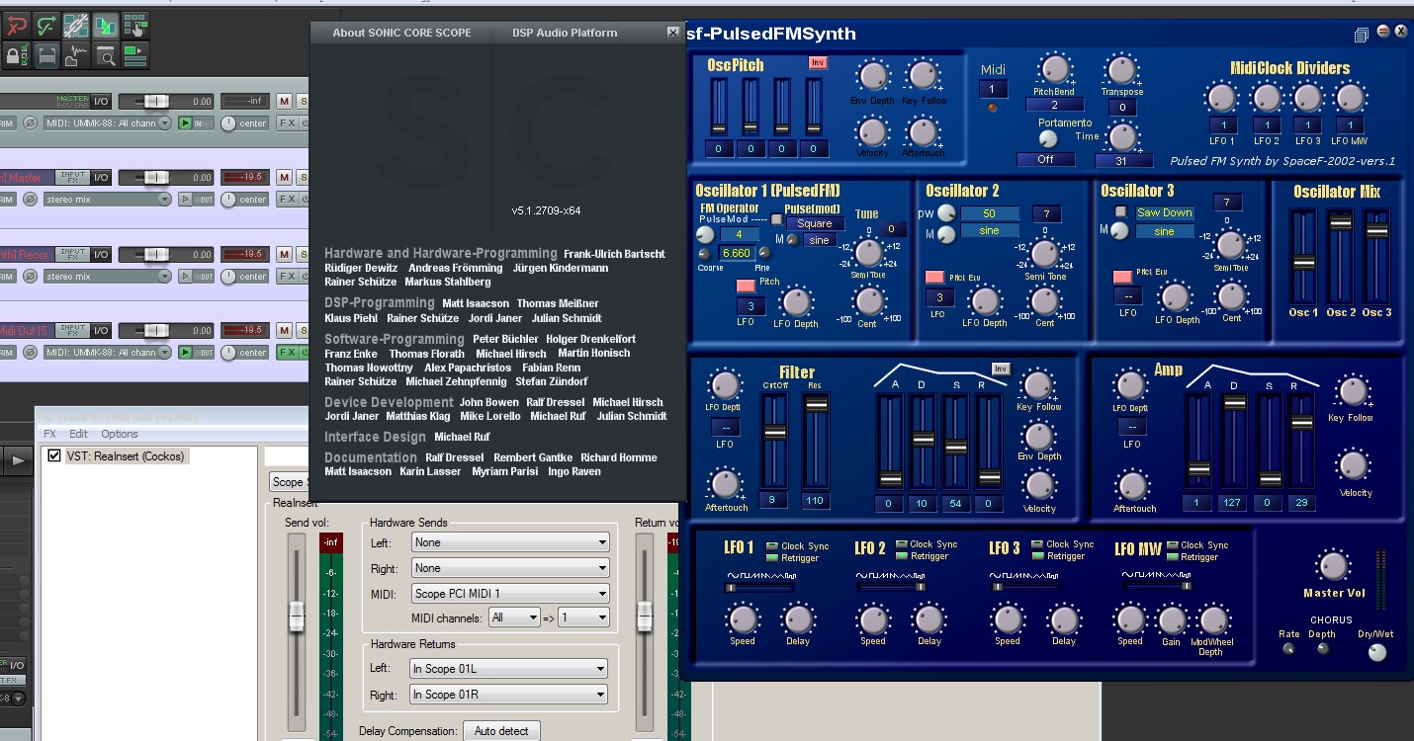Image resolution: width=1414 pixels, height=741 pixels.
Task: Click the Auto detect delay compensation button
Action: [x=501, y=731]
